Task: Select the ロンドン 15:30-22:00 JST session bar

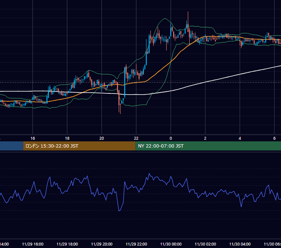Action: (79, 146)
